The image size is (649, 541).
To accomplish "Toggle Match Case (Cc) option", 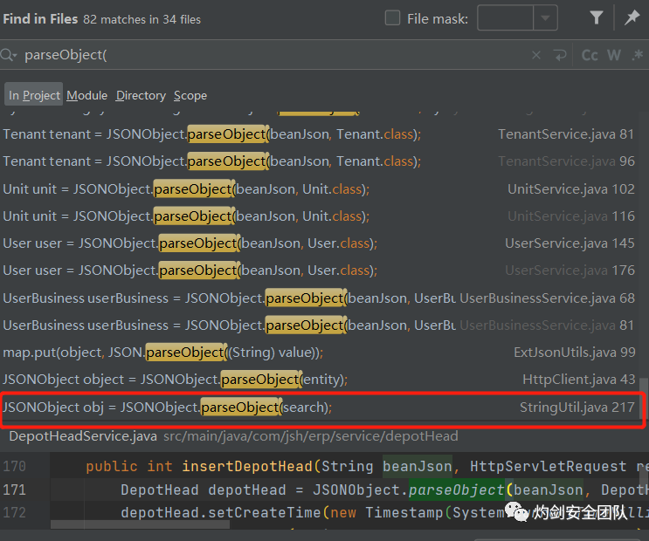I will click(590, 55).
